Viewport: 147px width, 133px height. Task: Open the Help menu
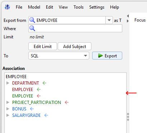(114, 7)
